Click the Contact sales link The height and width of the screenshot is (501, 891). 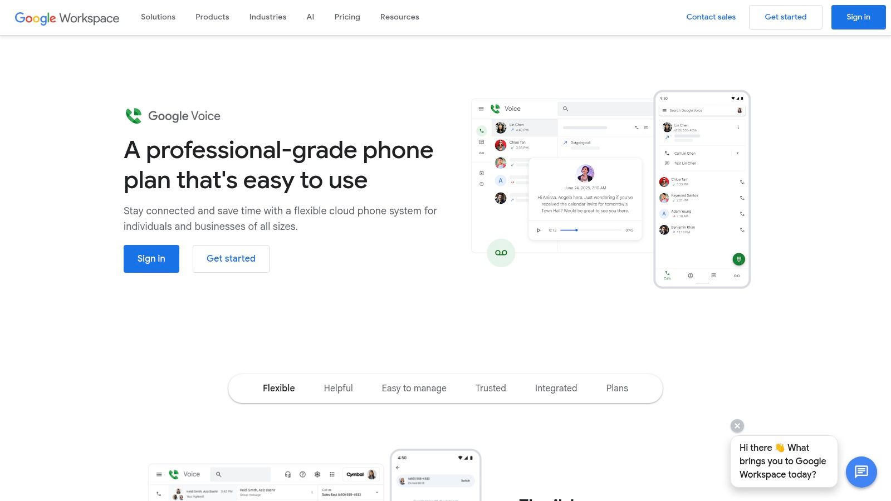click(711, 17)
